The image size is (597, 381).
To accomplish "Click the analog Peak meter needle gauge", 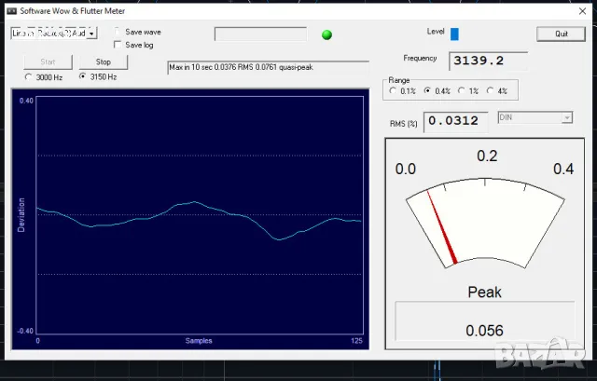I will coord(483,222).
